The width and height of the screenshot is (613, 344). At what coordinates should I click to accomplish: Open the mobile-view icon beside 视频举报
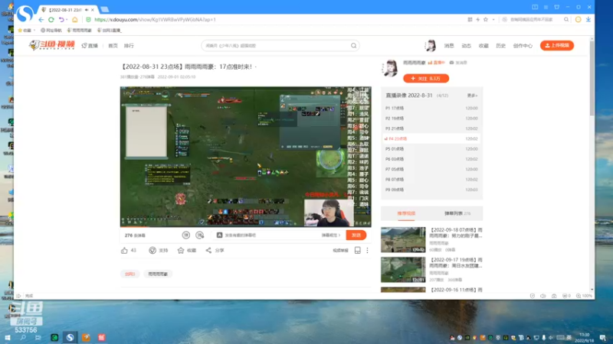357,251
